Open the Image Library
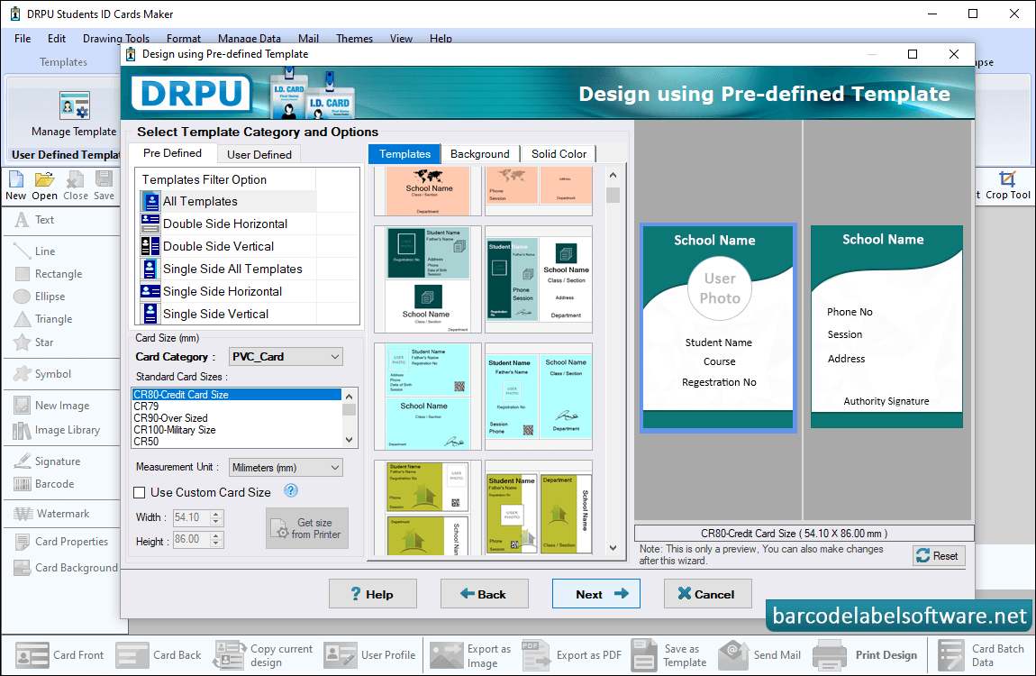The height and width of the screenshot is (676, 1036). [x=57, y=430]
